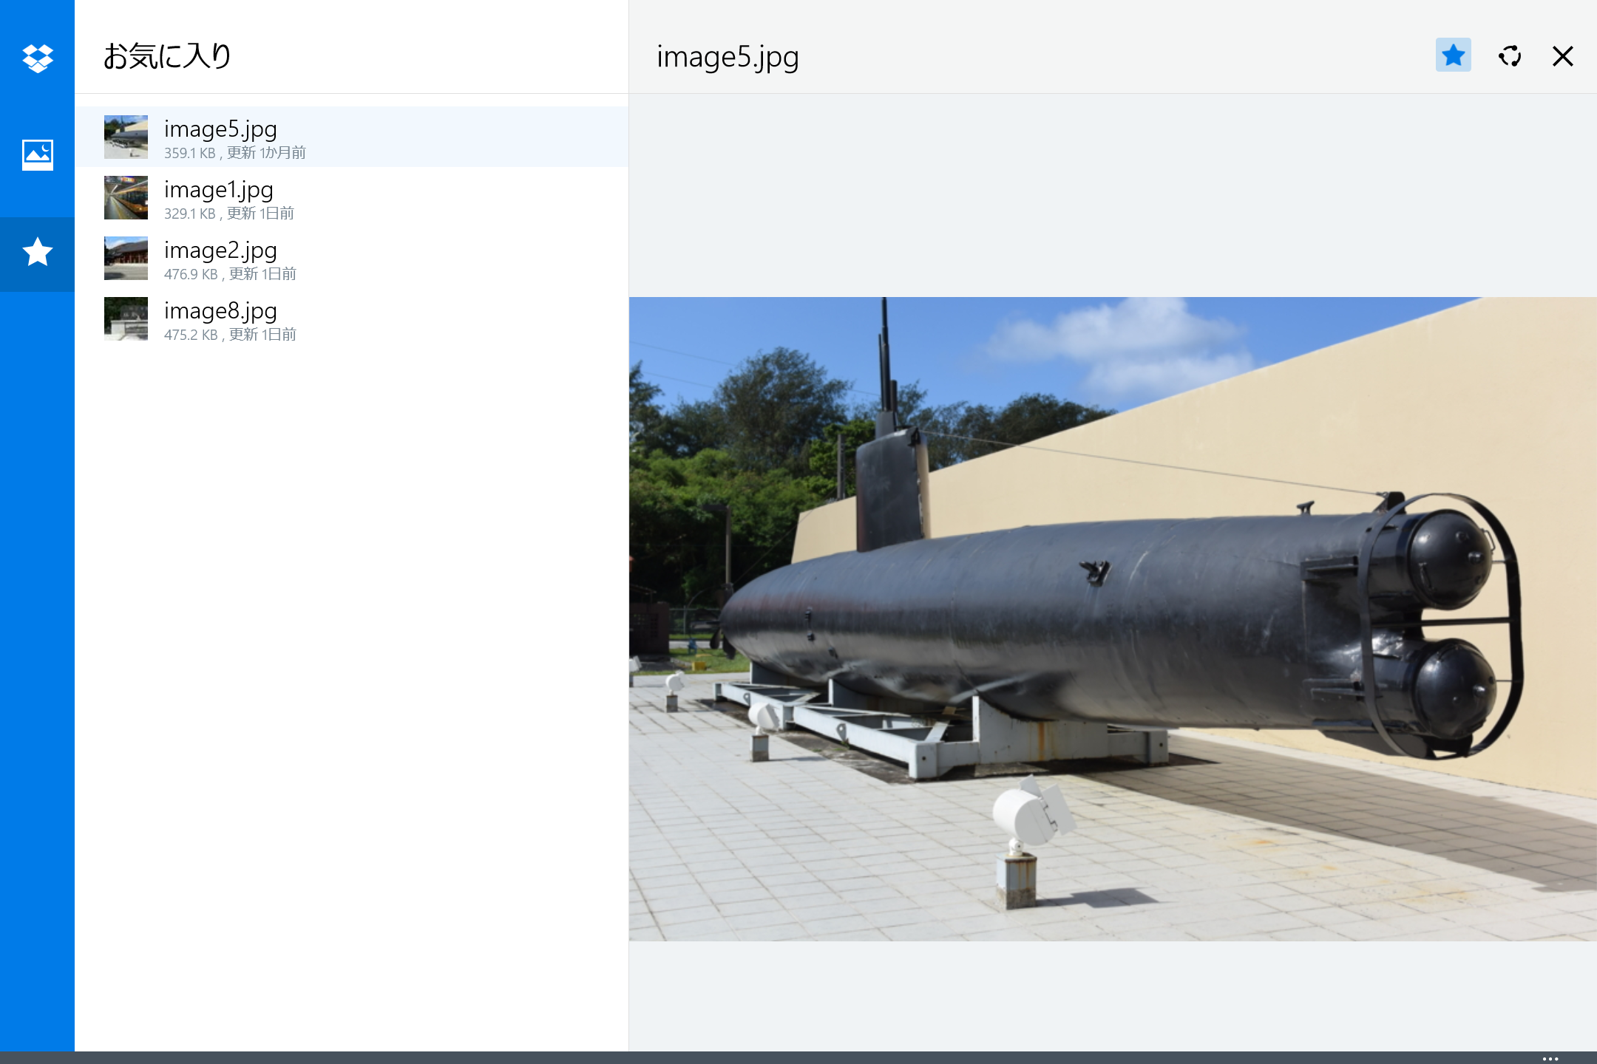The image size is (1597, 1064).
Task: Open the three-dot app bar menu
Action: point(1550,1058)
